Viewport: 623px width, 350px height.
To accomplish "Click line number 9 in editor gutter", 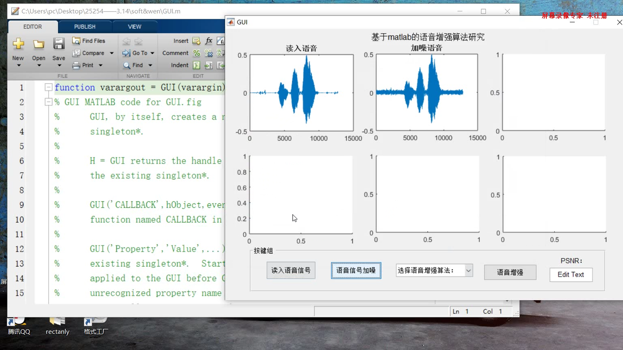I will 21,205.
